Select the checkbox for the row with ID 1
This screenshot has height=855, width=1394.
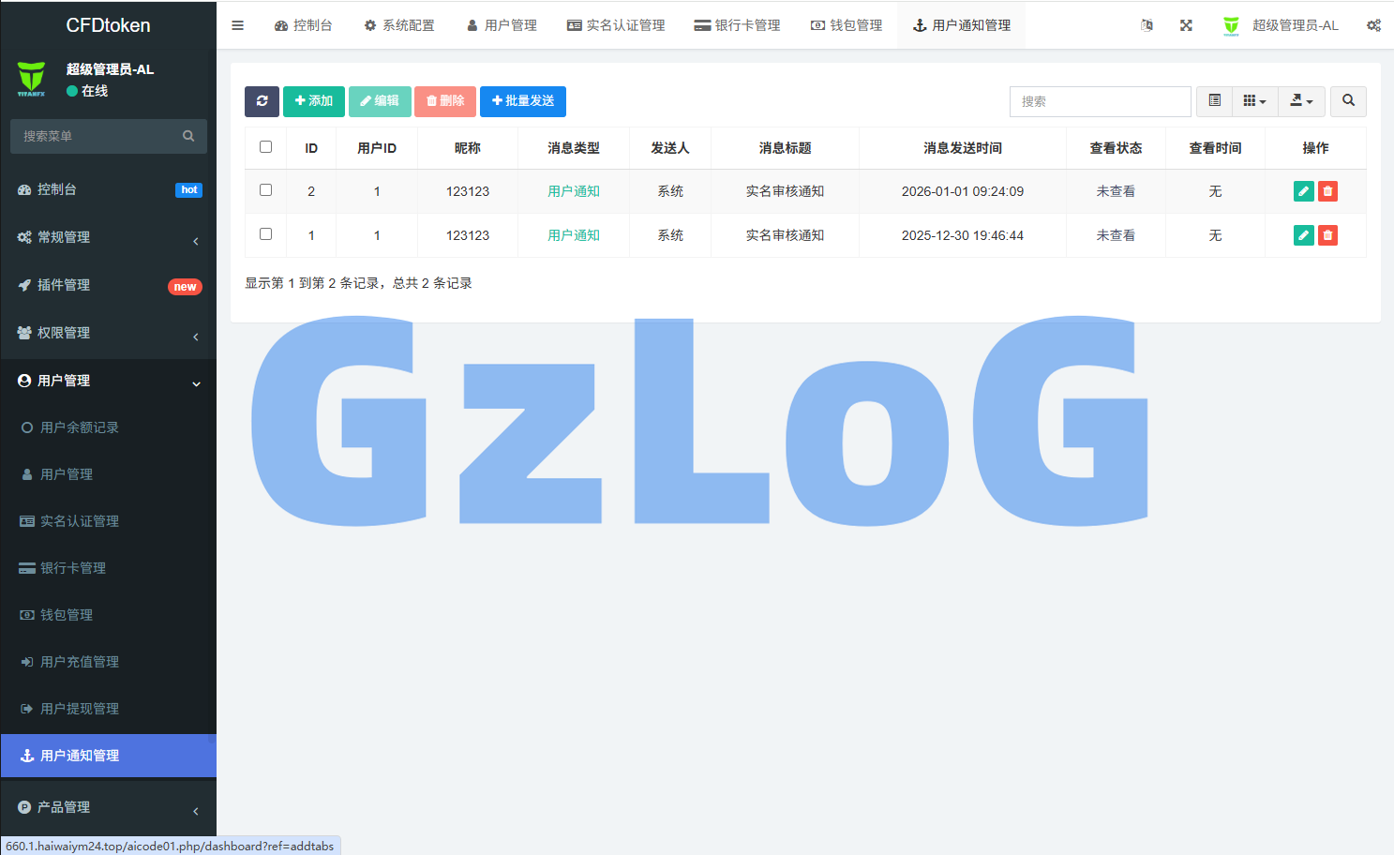click(x=266, y=234)
